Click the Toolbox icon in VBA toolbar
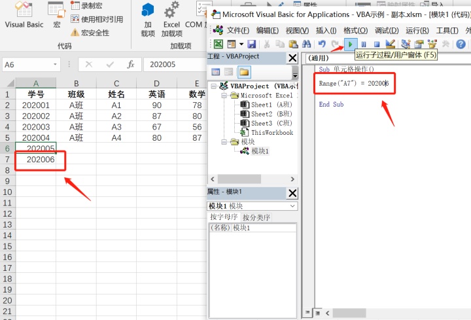The width and height of the screenshot is (471, 320). [445, 44]
